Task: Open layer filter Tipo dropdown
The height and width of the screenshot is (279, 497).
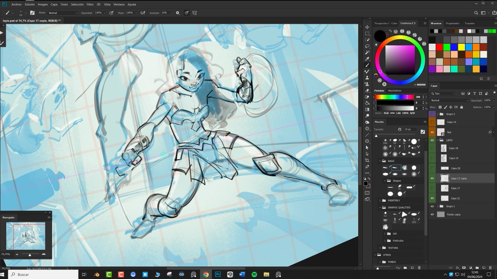Action: click(443, 93)
